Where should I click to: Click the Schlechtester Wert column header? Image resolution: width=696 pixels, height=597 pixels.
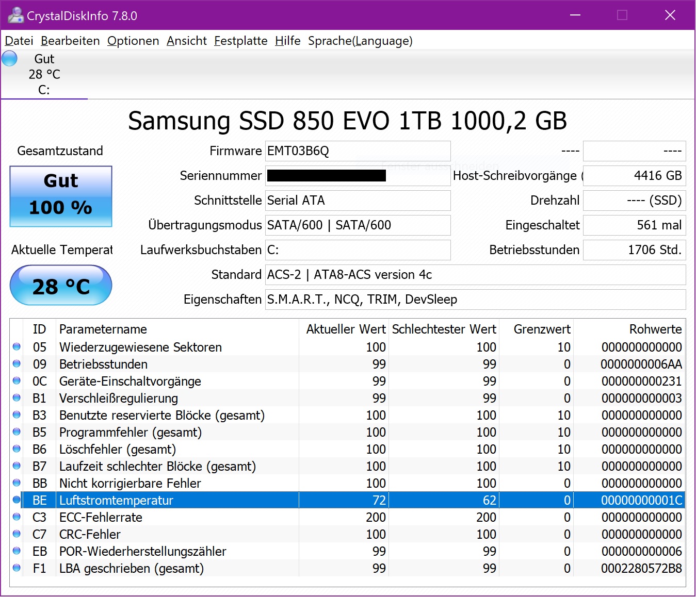444,329
